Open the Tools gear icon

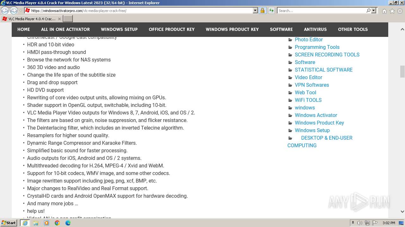pyautogui.click(x=400, y=11)
